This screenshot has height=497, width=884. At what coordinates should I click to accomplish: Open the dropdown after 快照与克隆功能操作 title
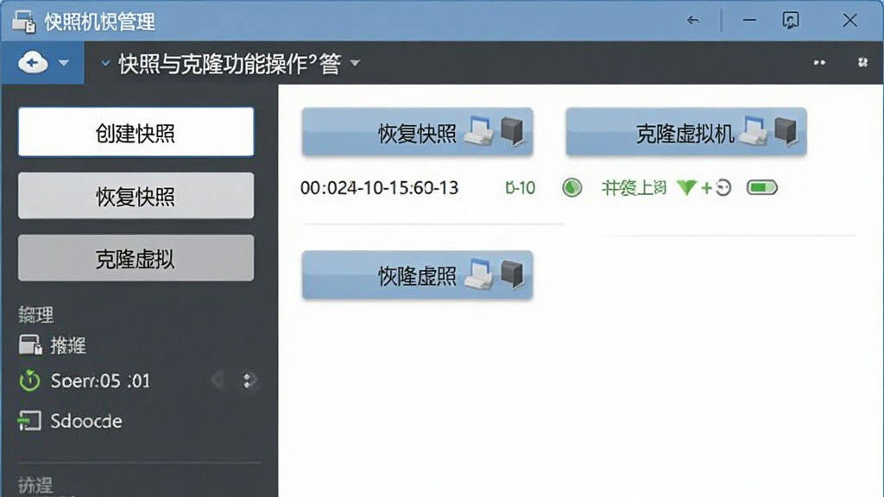coord(355,62)
